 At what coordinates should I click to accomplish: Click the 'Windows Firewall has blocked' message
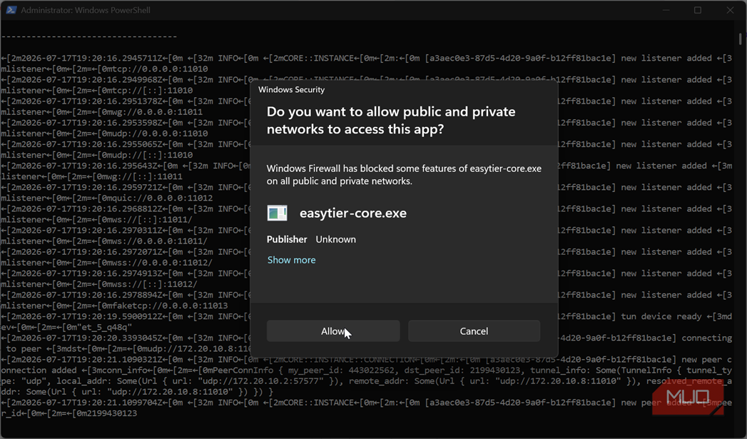click(404, 174)
